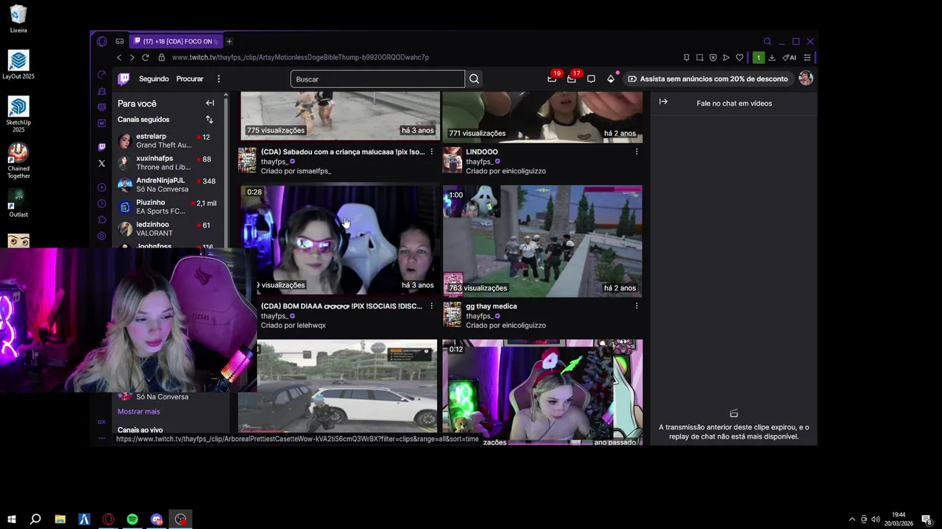Open SketchUp 2025 desktop shortcut
Image resolution: width=942 pixels, height=529 pixels.
click(x=18, y=115)
